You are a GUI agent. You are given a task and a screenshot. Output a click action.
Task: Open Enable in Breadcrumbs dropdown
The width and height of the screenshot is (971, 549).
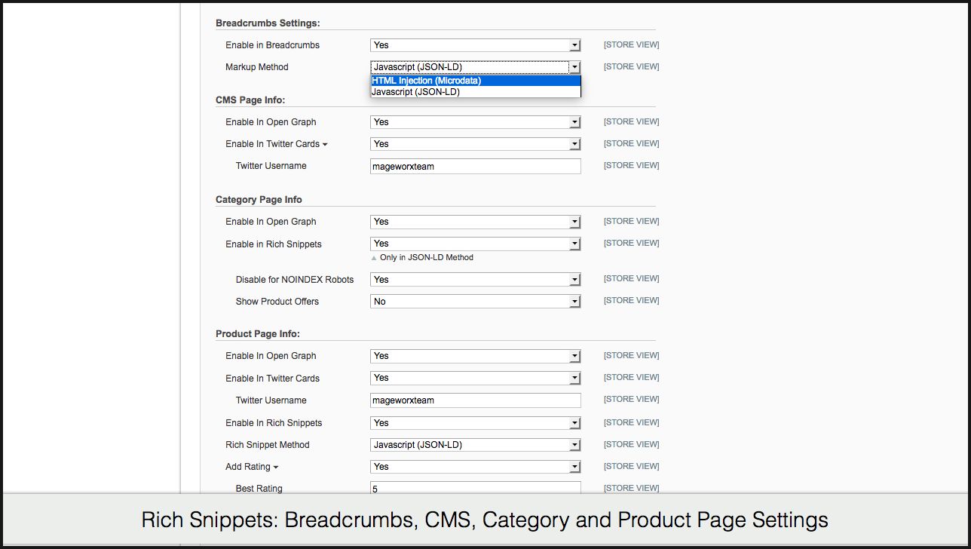point(475,45)
